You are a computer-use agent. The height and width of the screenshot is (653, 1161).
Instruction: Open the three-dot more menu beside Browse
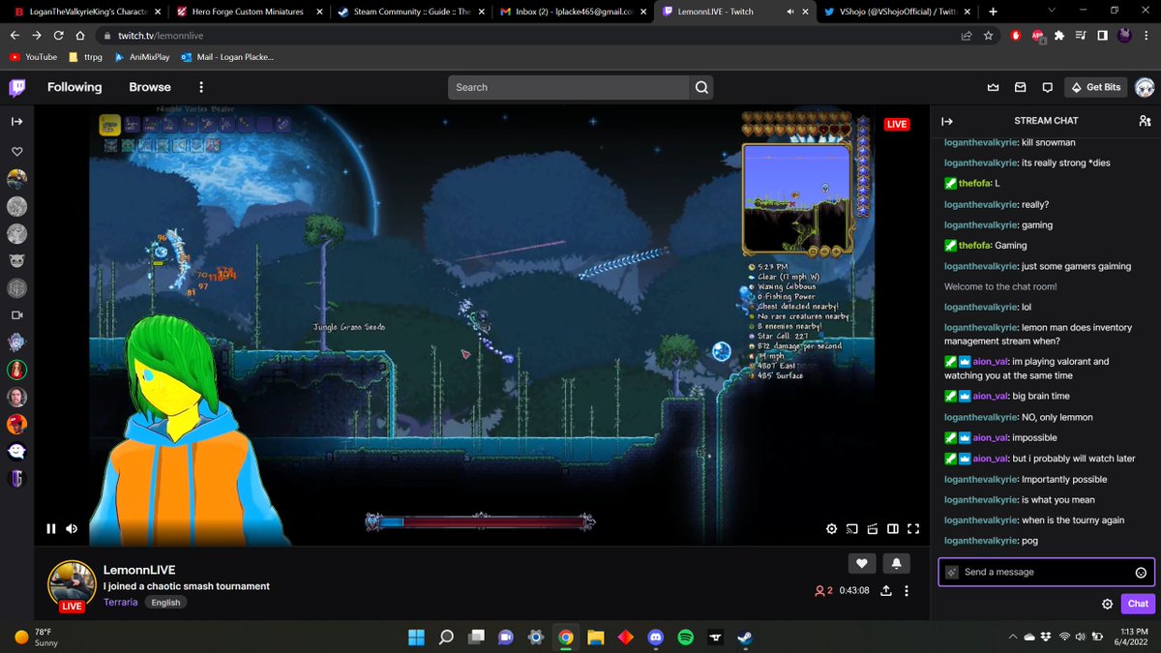pyautogui.click(x=200, y=87)
